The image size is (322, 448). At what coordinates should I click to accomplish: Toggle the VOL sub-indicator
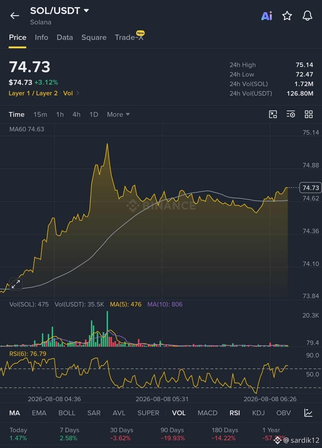pyautogui.click(x=179, y=413)
